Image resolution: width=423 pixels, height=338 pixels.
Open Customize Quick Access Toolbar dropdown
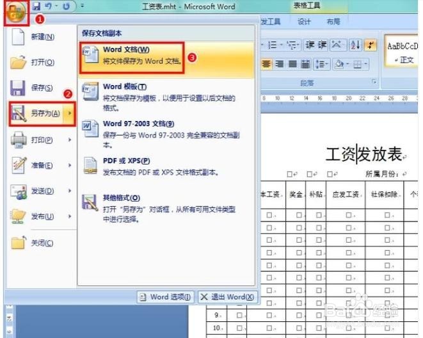point(83,6)
